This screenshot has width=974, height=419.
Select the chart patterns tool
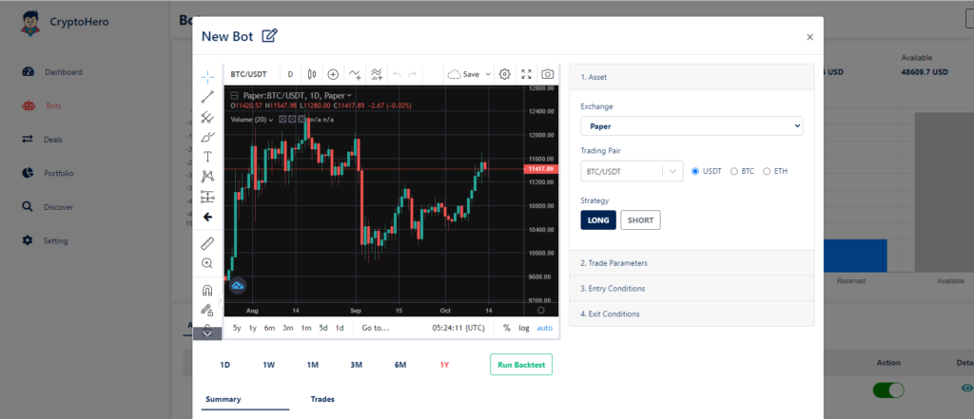(207, 177)
